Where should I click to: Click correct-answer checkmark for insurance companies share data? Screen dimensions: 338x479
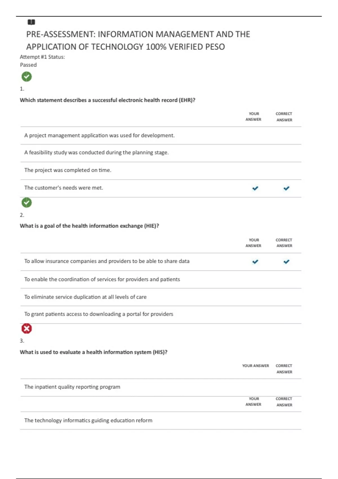[x=286, y=262]
